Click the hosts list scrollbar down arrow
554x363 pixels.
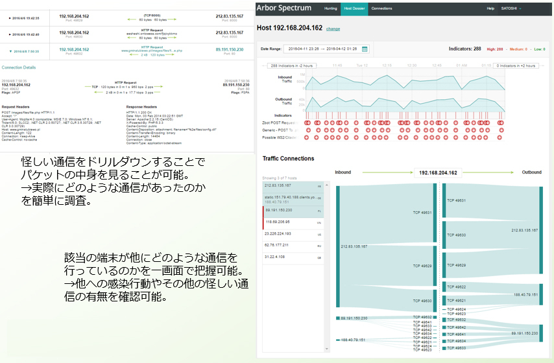click(x=327, y=349)
